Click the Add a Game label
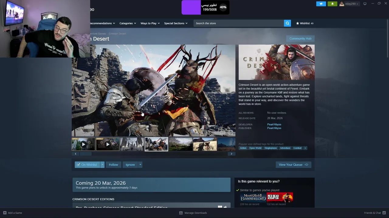 tap(15, 213)
